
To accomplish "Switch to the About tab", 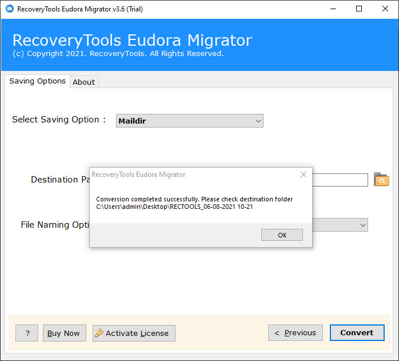I will point(83,82).
